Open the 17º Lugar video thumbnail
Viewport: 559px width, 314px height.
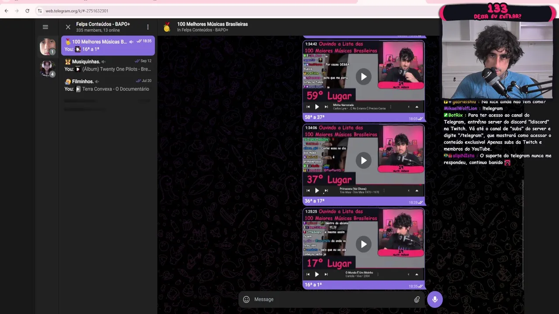363,244
